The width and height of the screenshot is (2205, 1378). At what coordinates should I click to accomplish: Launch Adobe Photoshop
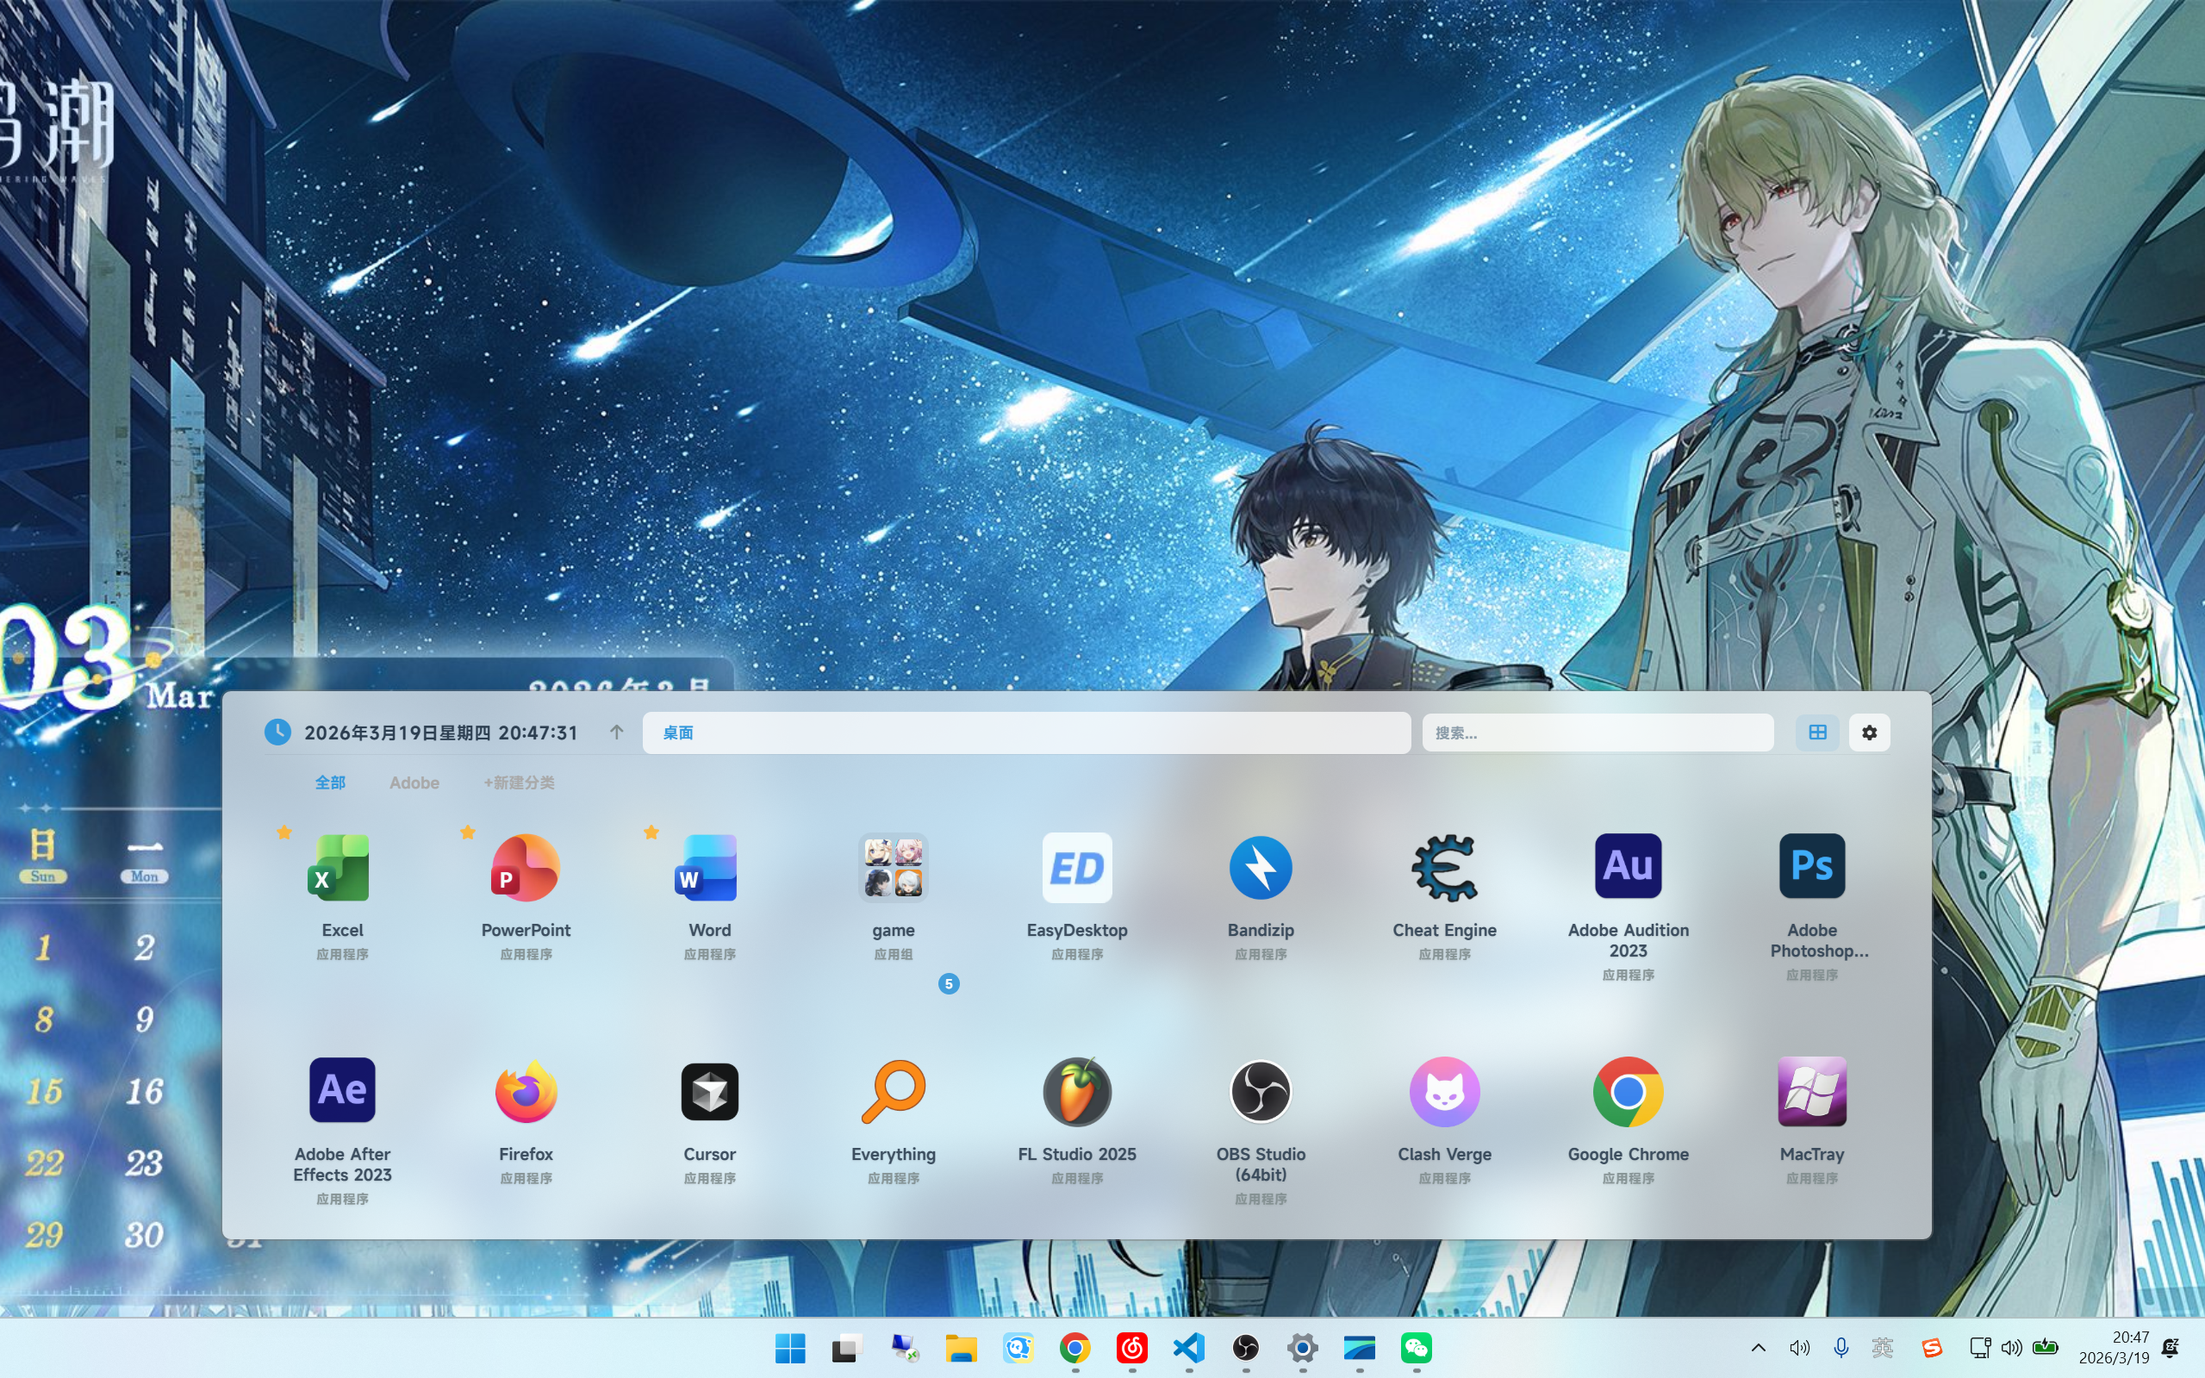click(1811, 866)
